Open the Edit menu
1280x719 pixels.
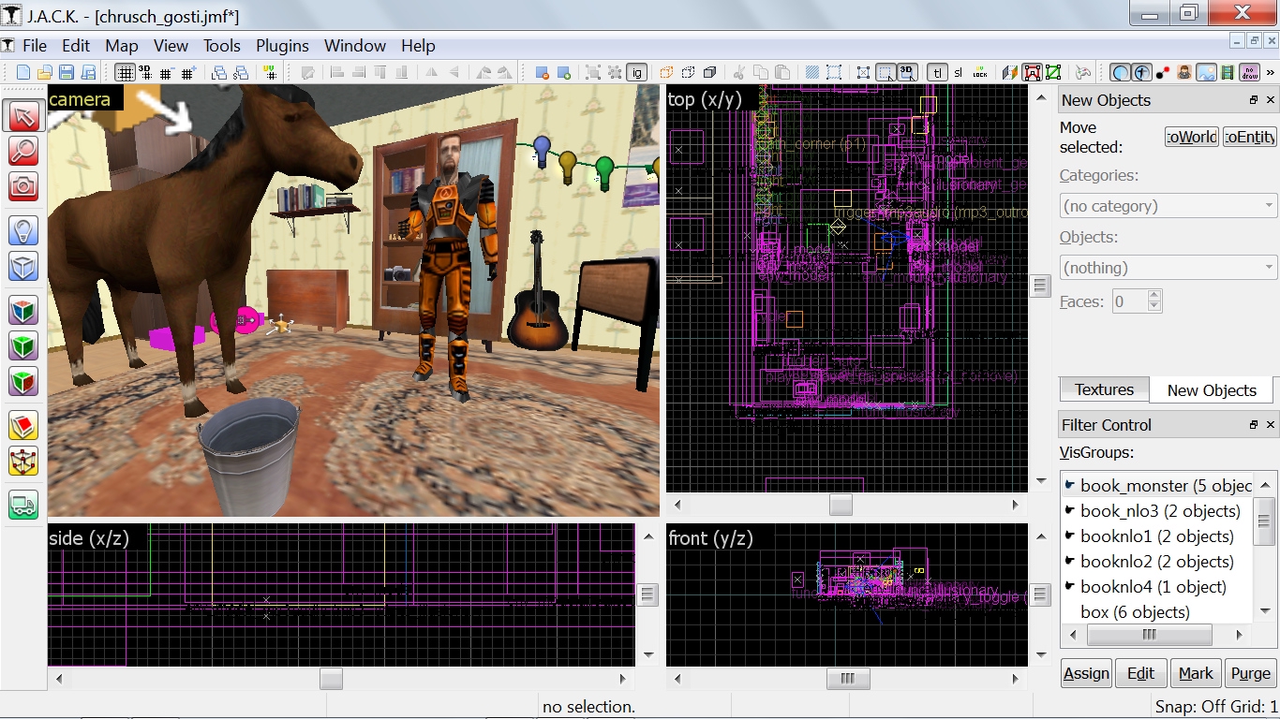click(76, 45)
